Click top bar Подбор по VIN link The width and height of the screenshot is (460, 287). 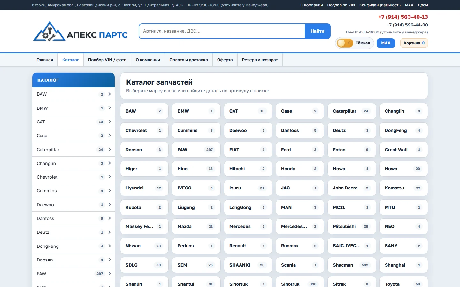341,5
